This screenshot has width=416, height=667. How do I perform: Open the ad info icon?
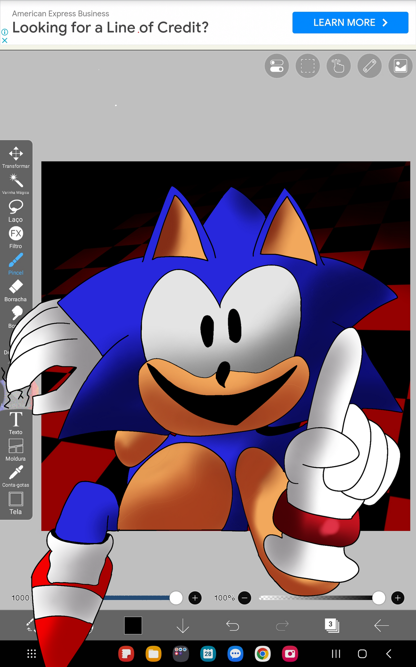[x=5, y=32]
